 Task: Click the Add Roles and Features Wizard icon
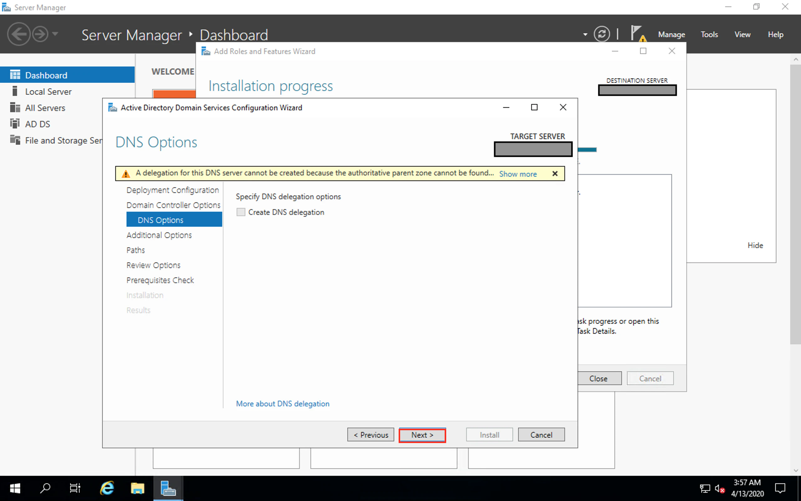click(206, 51)
